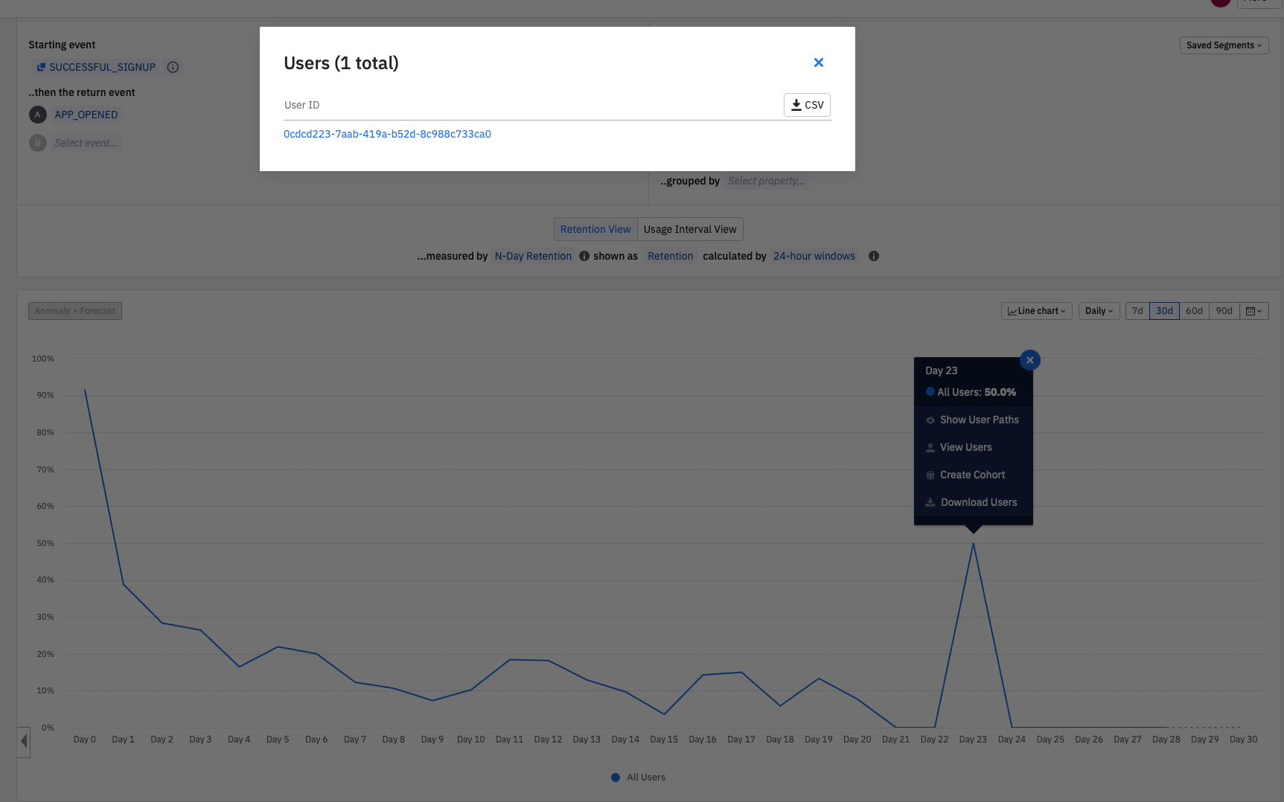1284x802 pixels.
Task: Toggle All Users series in legend
Action: pyautogui.click(x=638, y=777)
